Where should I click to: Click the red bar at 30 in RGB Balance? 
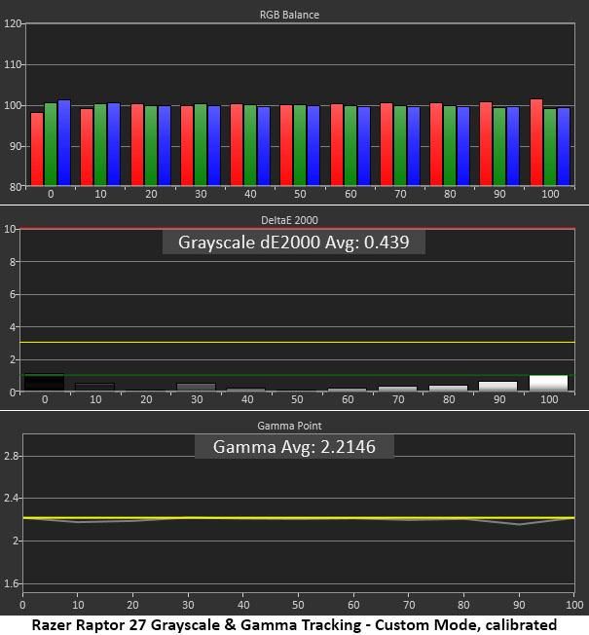pyautogui.click(x=187, y=146)
